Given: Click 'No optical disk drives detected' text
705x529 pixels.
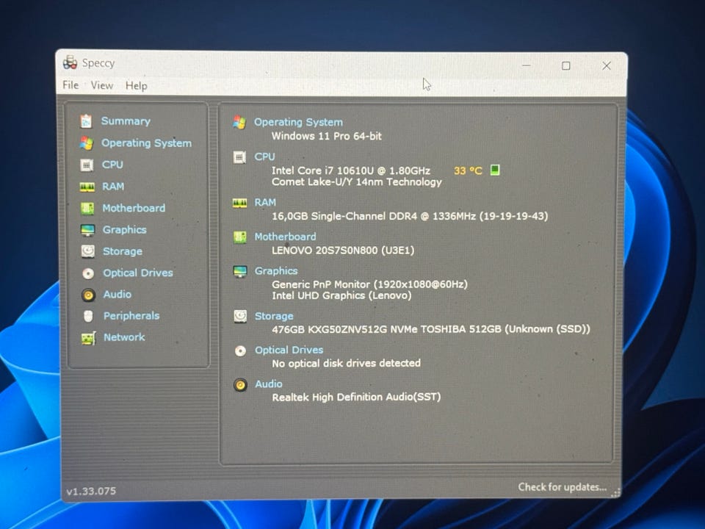Looking at the screenshot, I should point(346,363).
